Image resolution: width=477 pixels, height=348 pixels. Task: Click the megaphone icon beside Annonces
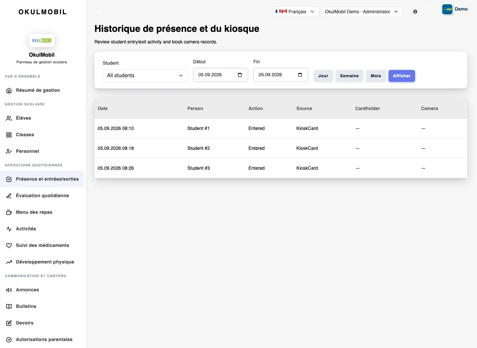(x=9, y=290)
